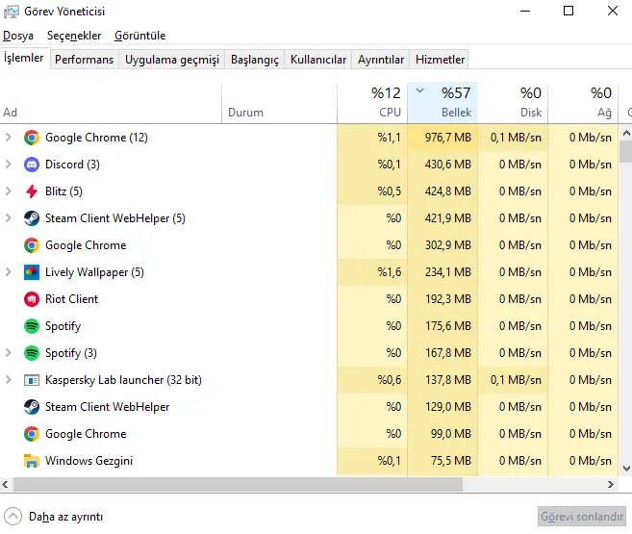This screenshot has height=534, width=632.
Task: Open the Seçenekler menu
Action: (74, 36)
